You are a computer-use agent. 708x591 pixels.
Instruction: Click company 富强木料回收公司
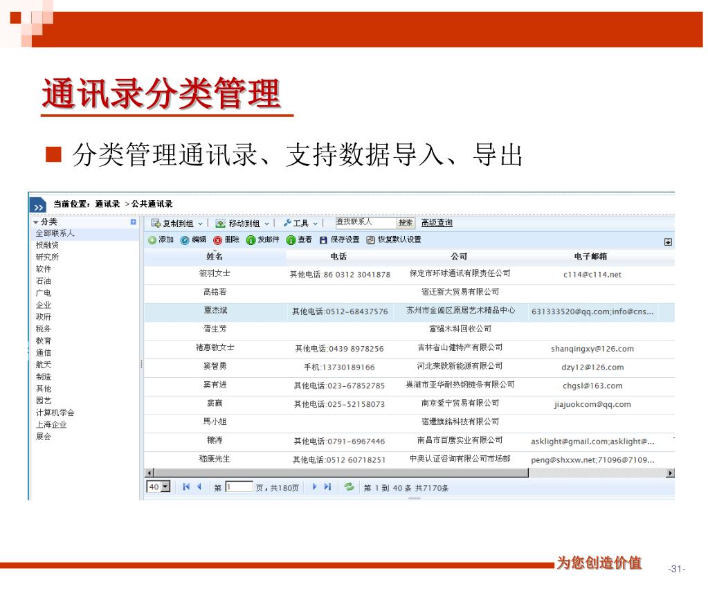point(460,329)
